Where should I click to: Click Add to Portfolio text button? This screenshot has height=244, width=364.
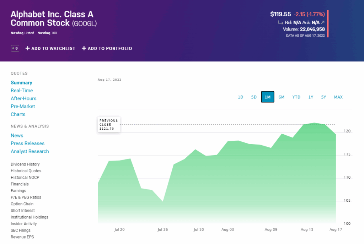pyautogui.click(x=110, y=48)
